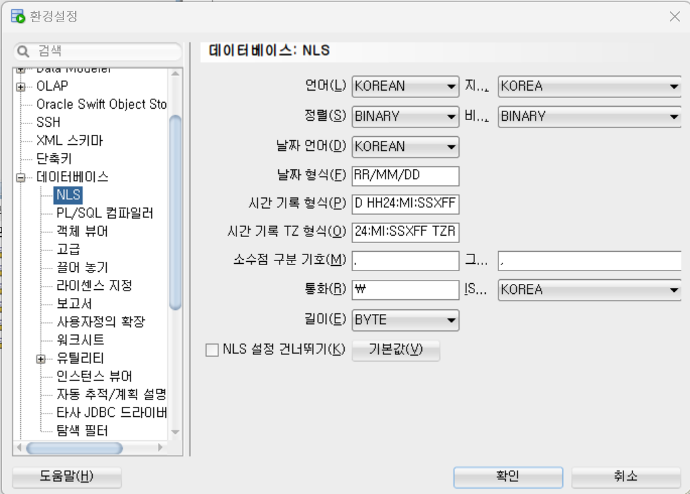Click the tree horizontal scrollbar thumb
This screenshot has height=494, width=690.
coord(75,448)
